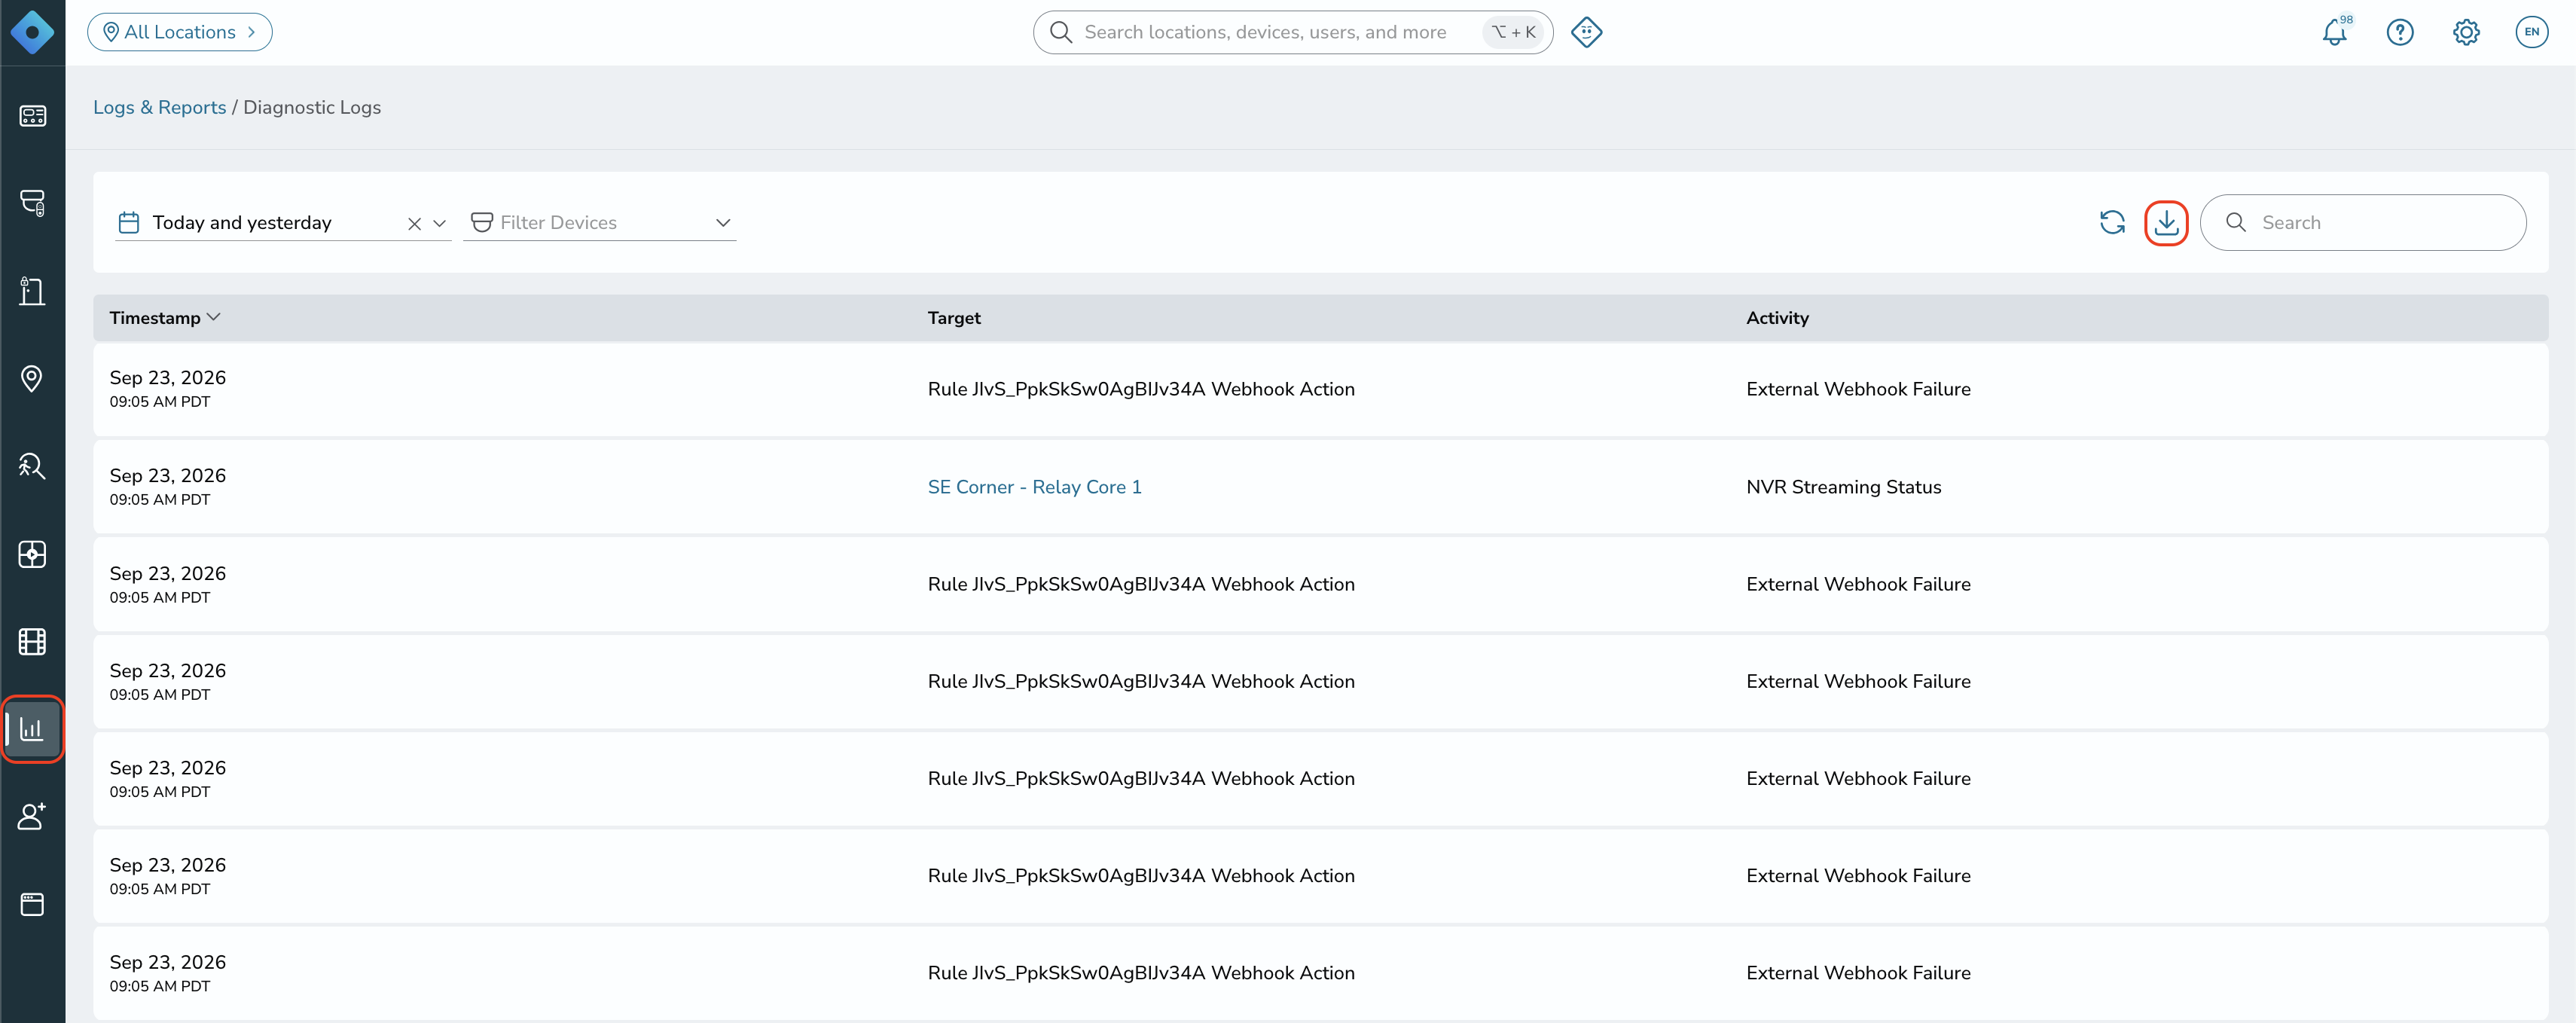Open the window panel icon in the sidebar
2576x1023 pixels.
click(x=32, y=904)
